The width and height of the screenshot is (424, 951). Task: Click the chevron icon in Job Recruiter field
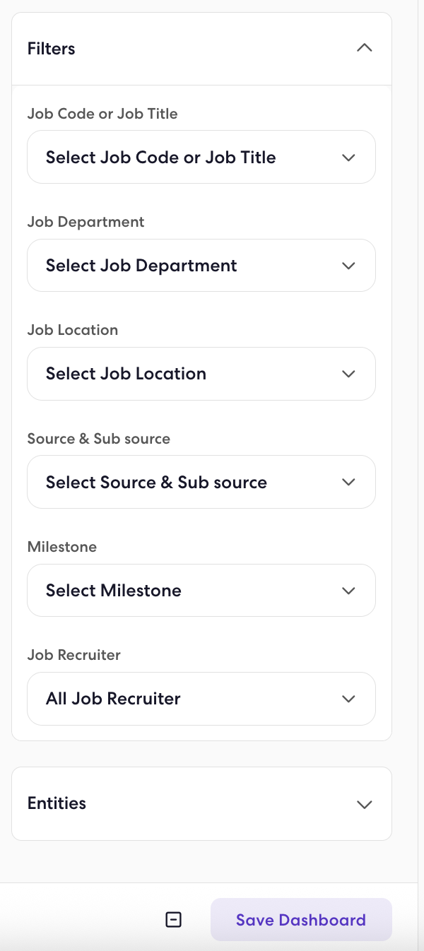(348, 699)
